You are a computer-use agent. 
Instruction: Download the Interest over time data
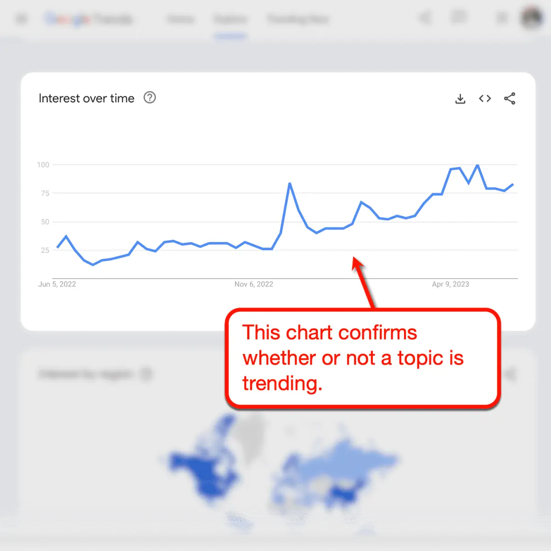tap(460, 99)
